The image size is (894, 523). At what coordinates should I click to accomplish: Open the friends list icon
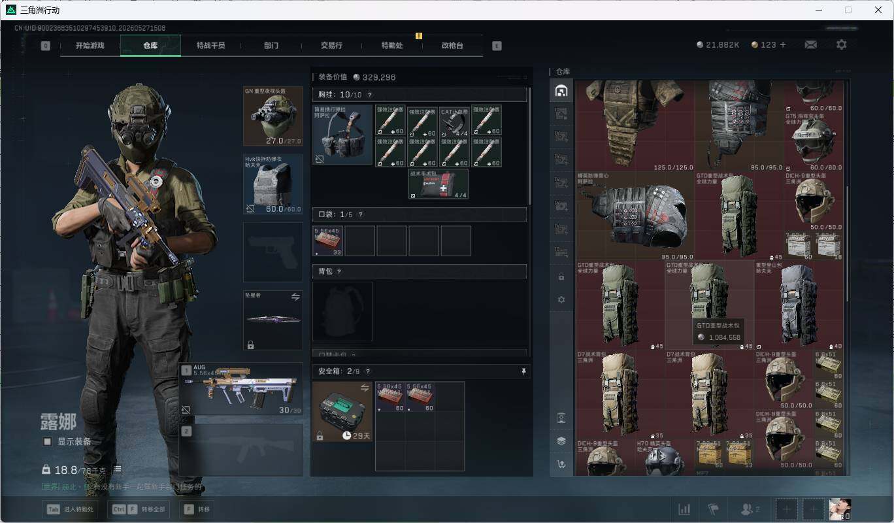(x=749, y=509)
